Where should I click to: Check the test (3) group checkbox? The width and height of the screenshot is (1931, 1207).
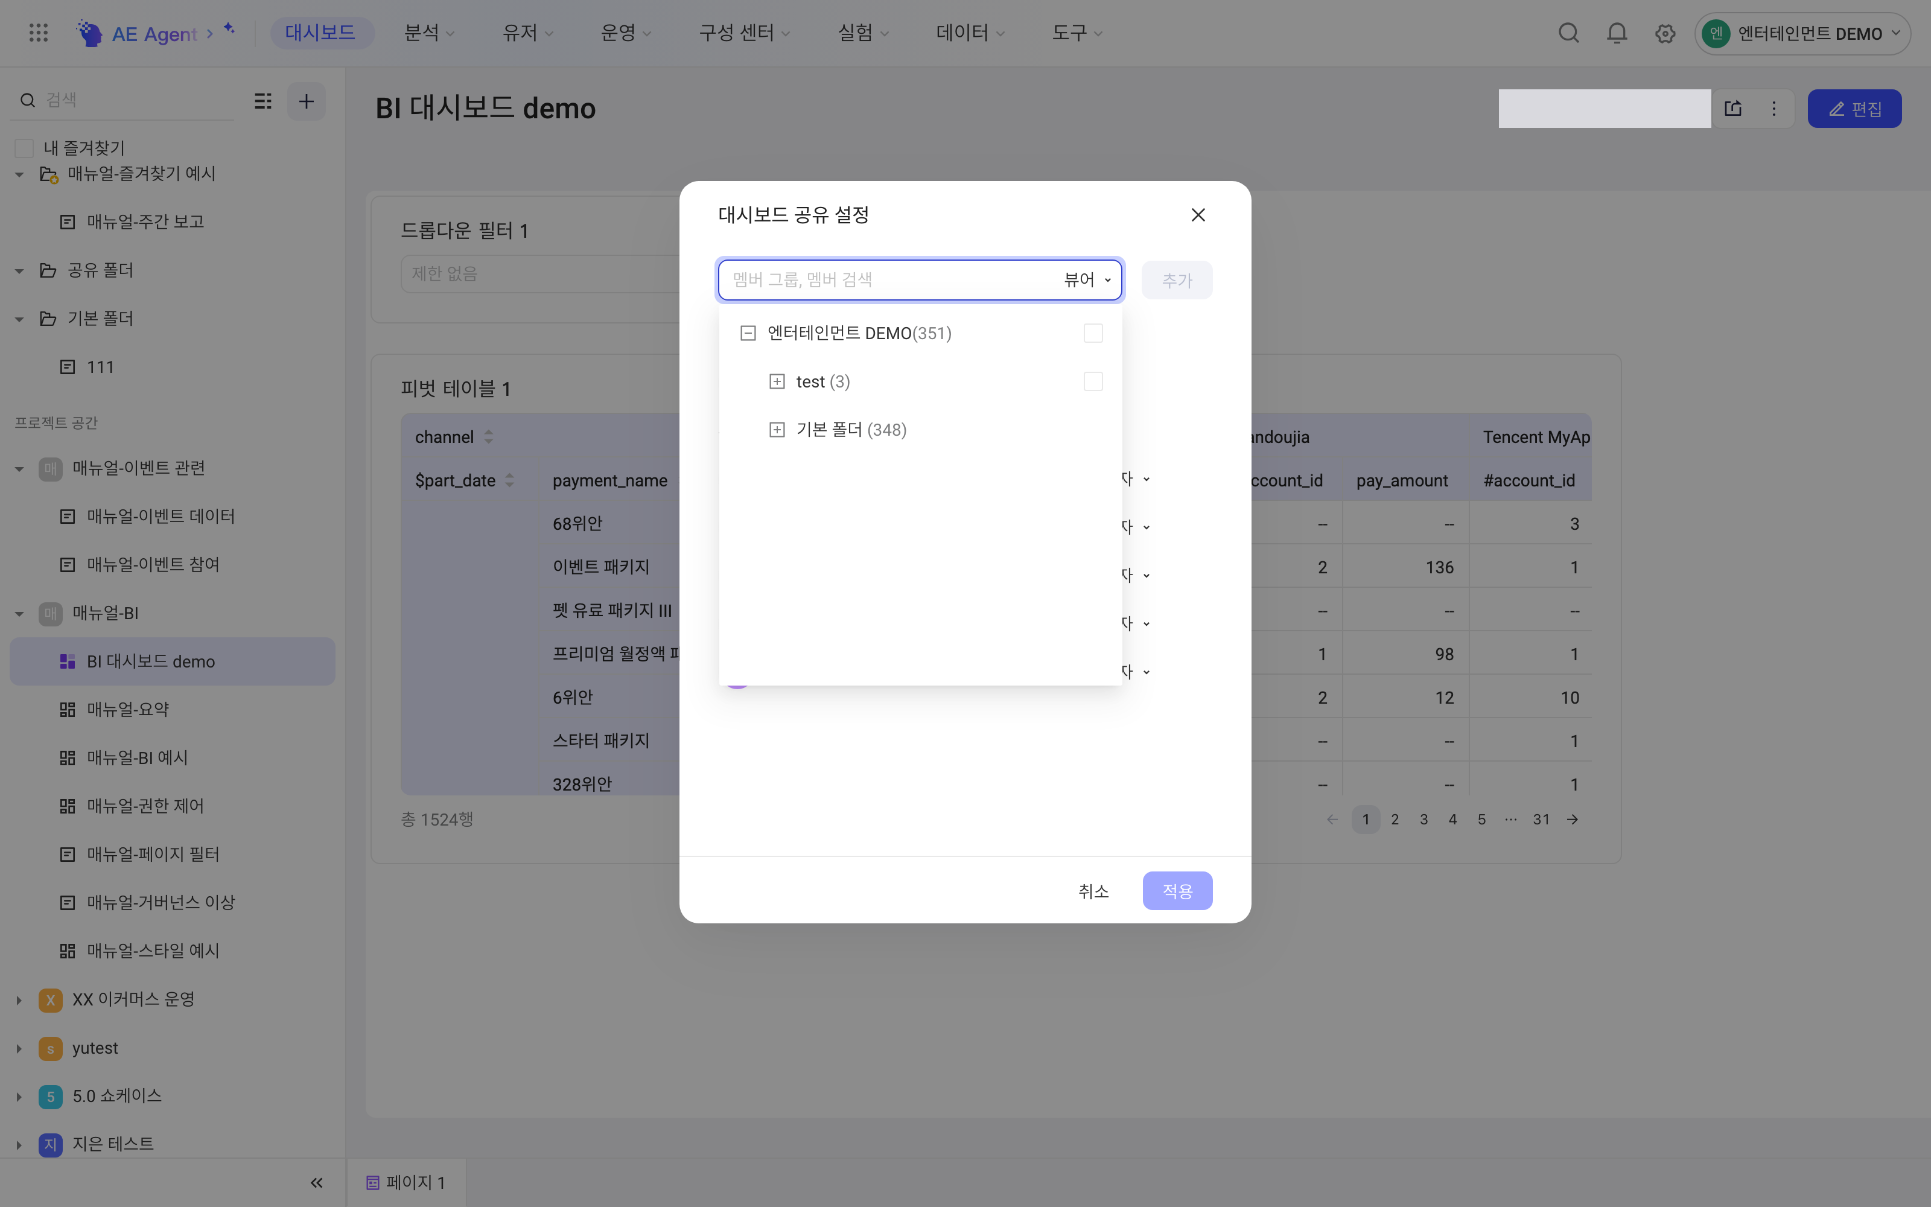(x=1093, y=381)
